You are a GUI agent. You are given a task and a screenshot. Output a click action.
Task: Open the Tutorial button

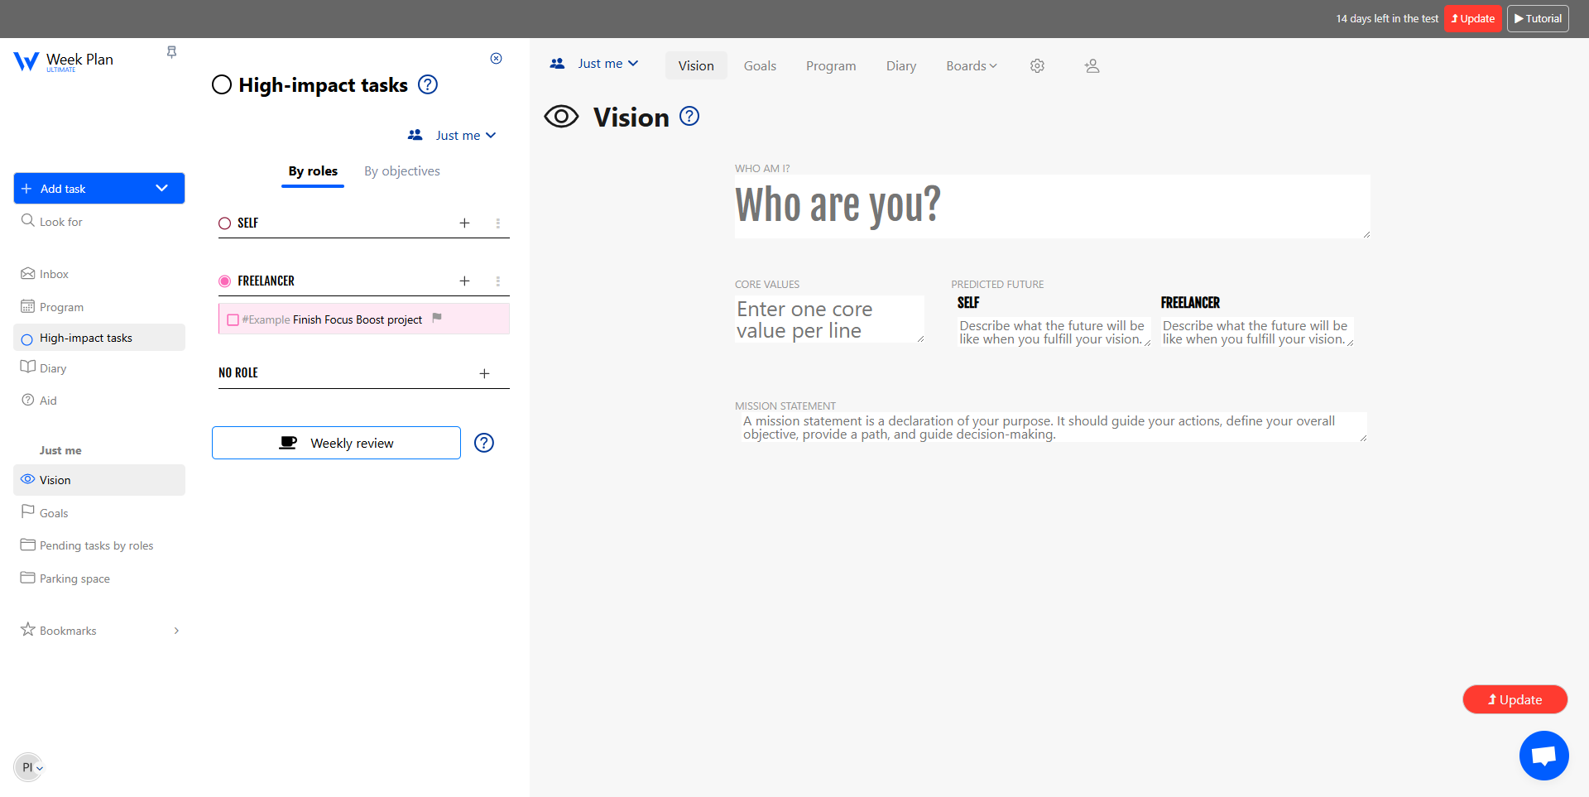pyautogui.click(x=1538, y=18)
